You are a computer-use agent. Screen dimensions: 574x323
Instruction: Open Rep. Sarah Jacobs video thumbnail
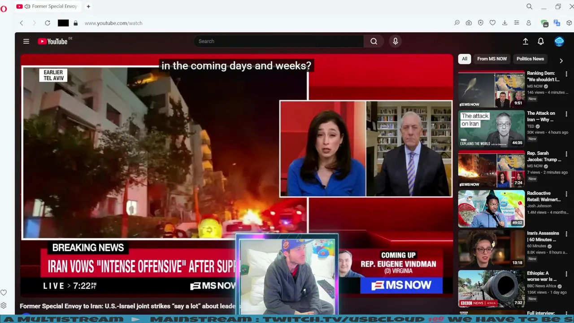[491, 169]
